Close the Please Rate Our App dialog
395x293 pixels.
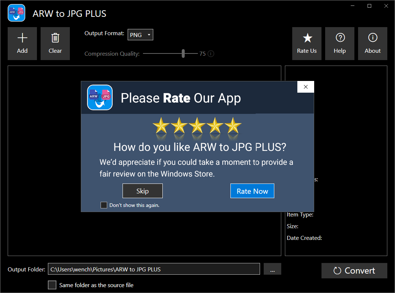305,87
